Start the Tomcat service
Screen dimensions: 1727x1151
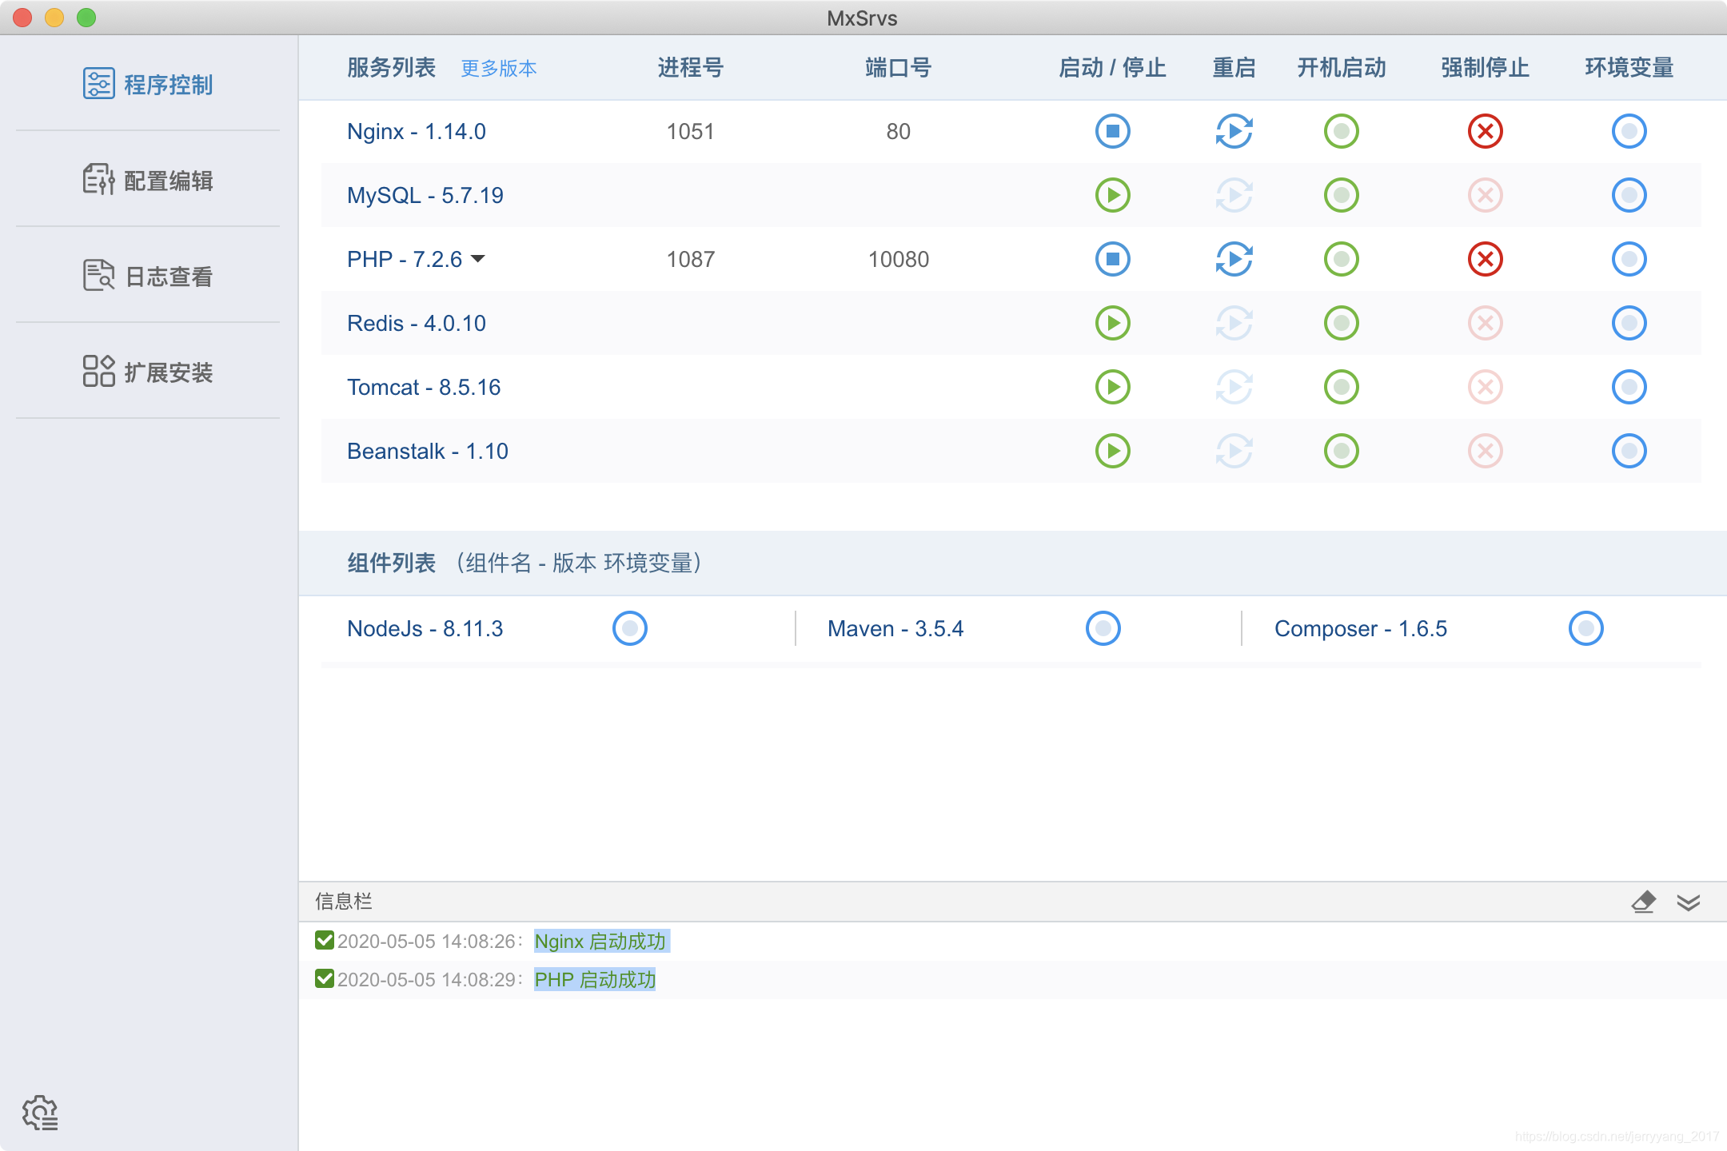click(x=1112, y=387)
